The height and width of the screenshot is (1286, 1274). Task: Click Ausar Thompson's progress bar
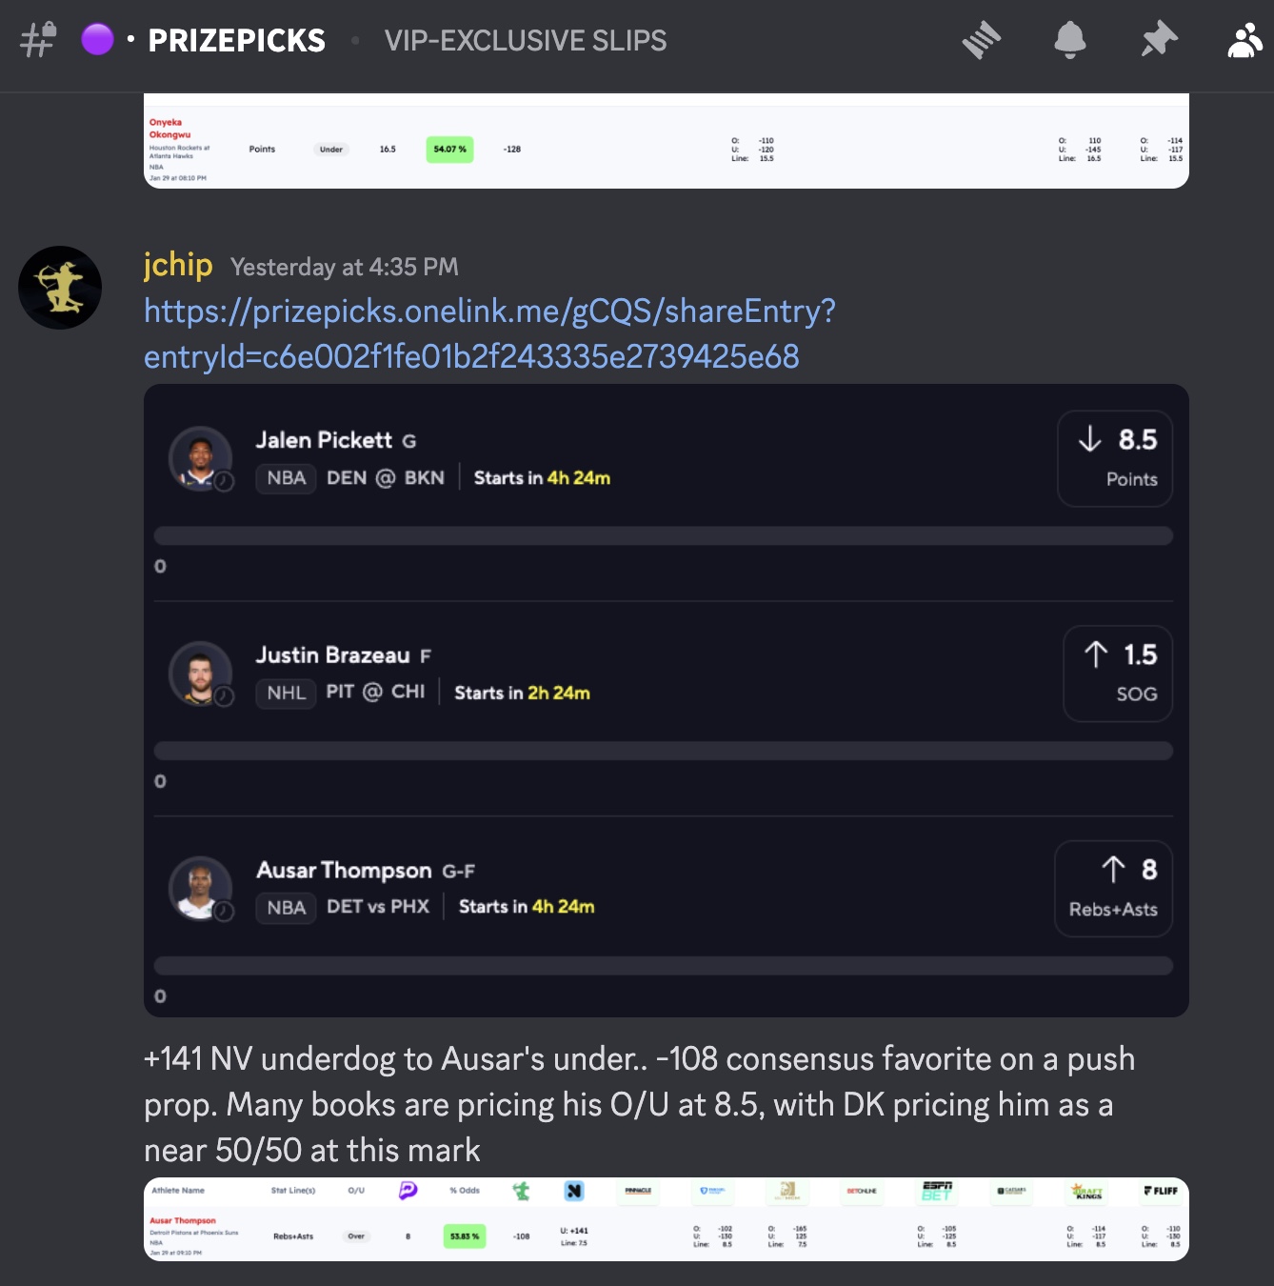click(663, 966)
